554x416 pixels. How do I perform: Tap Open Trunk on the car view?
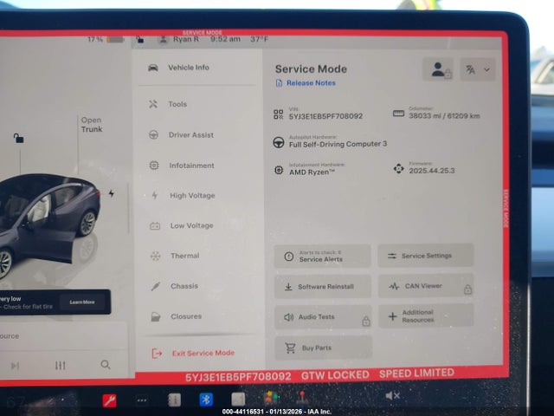tap(91, 126)
